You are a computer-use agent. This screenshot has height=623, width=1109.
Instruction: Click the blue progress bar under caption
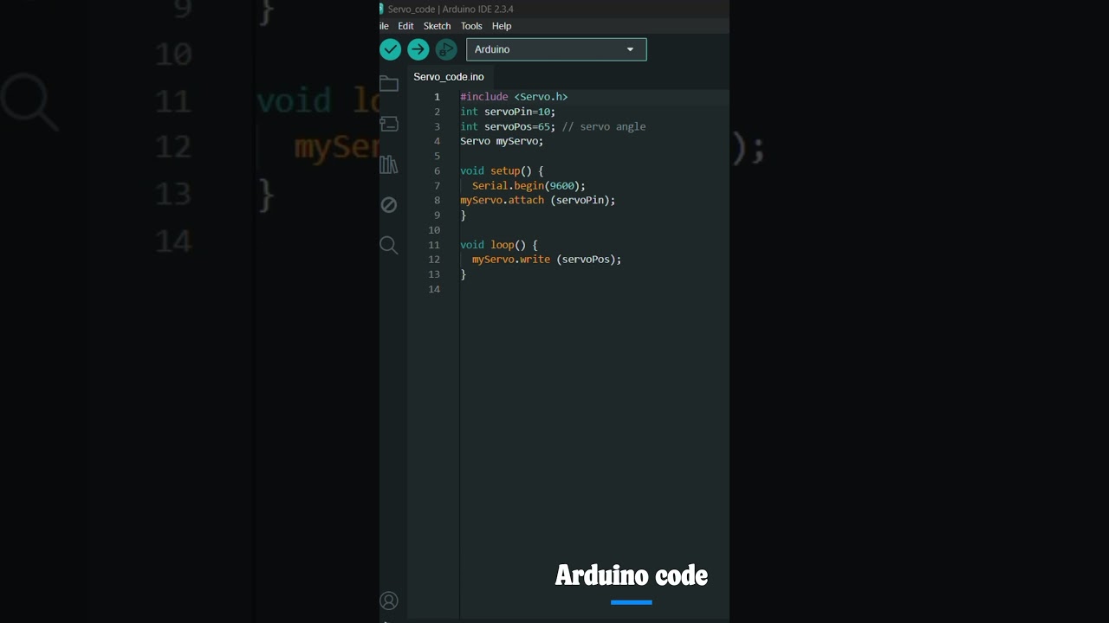point(632,602)
